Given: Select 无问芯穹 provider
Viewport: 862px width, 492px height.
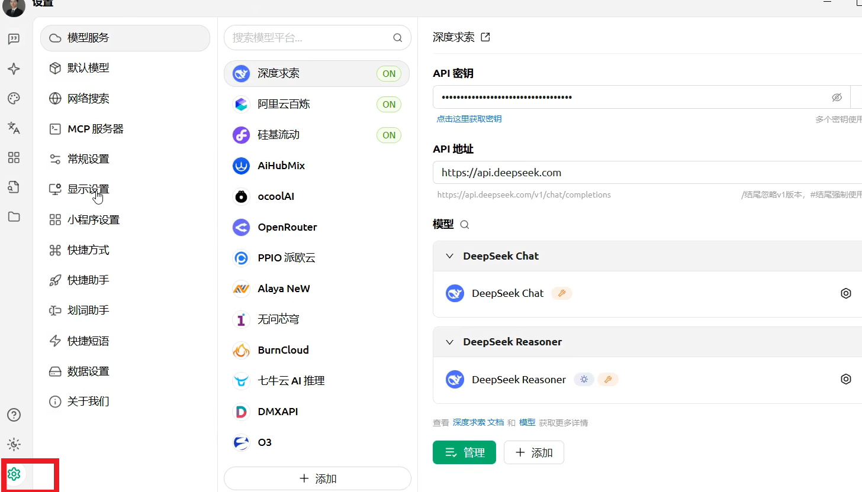Looking at the screenshot, I should pyautogui.click(x=317, y=320).
